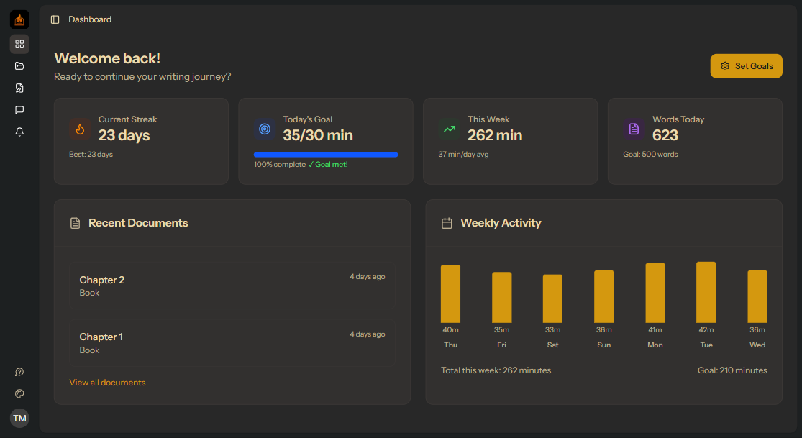The width and height of the screenshot is (802, 438).
Task: Click the Today's Goal target icon
Action: 265,129
